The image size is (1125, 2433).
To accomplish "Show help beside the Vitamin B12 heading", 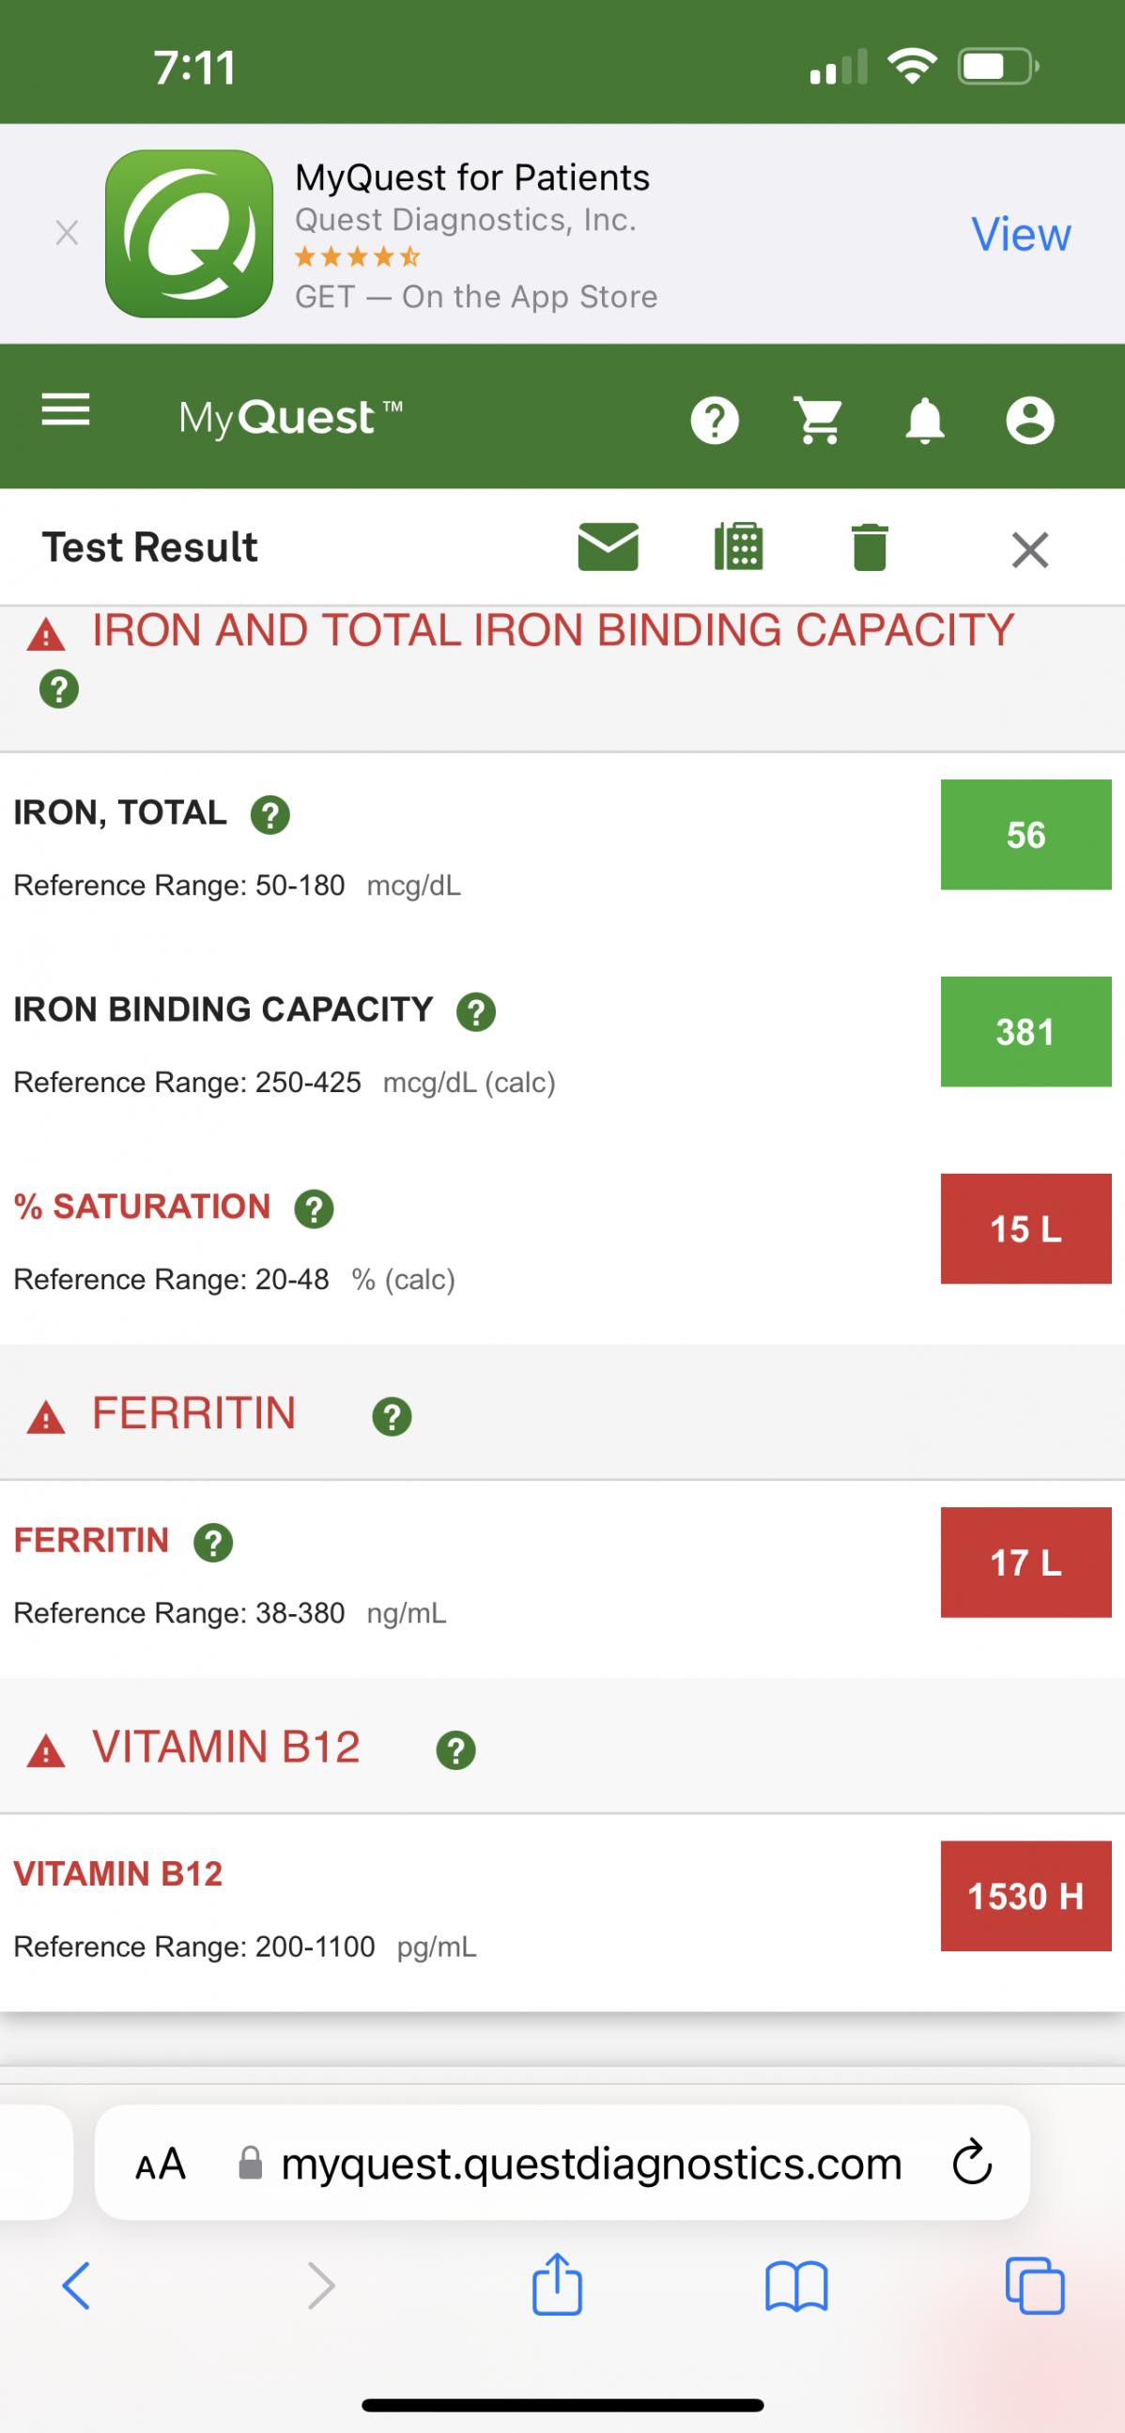I will (456, 1750).
